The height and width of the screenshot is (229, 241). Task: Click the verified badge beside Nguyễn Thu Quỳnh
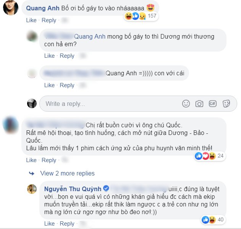[106, 188]
